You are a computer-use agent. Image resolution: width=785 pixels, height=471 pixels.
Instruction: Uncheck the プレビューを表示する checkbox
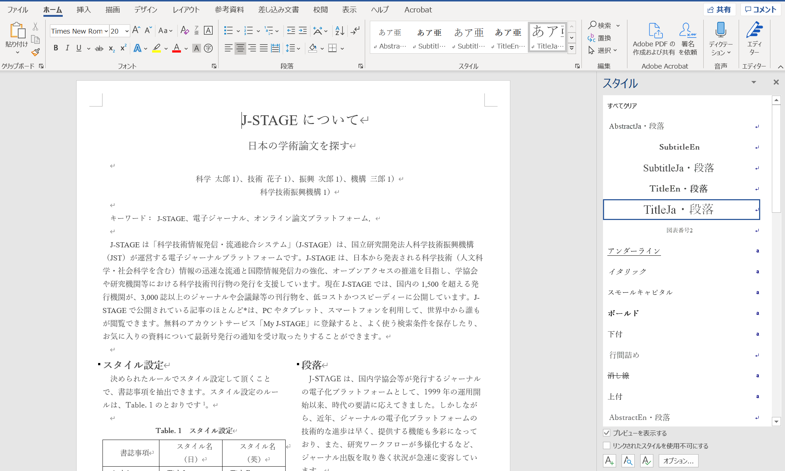coord(607,433)
